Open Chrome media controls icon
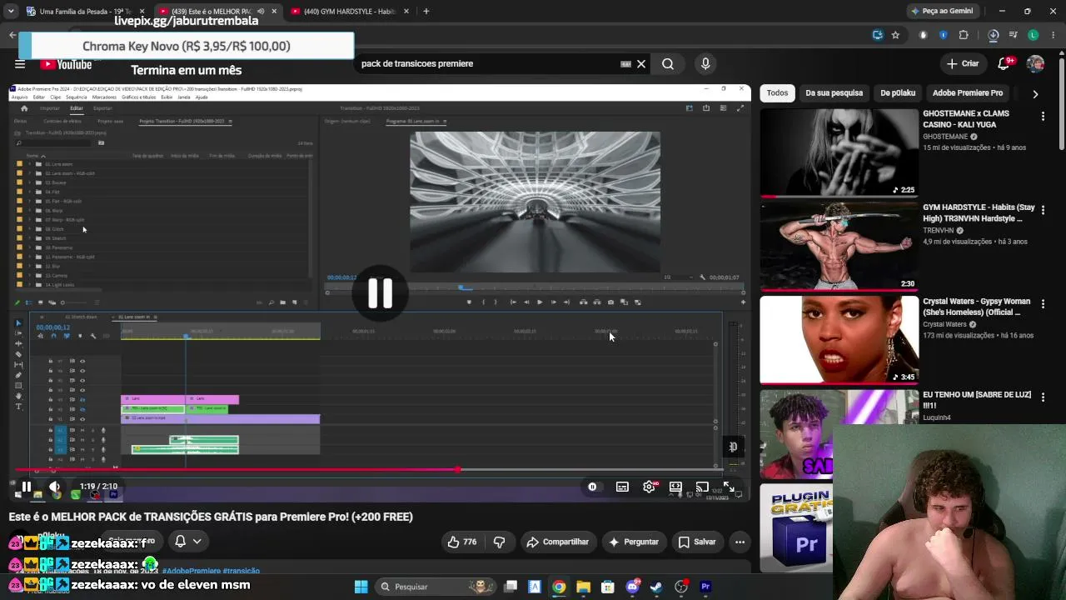This screenshot has height=600, width=1066. coord(1014,35)
